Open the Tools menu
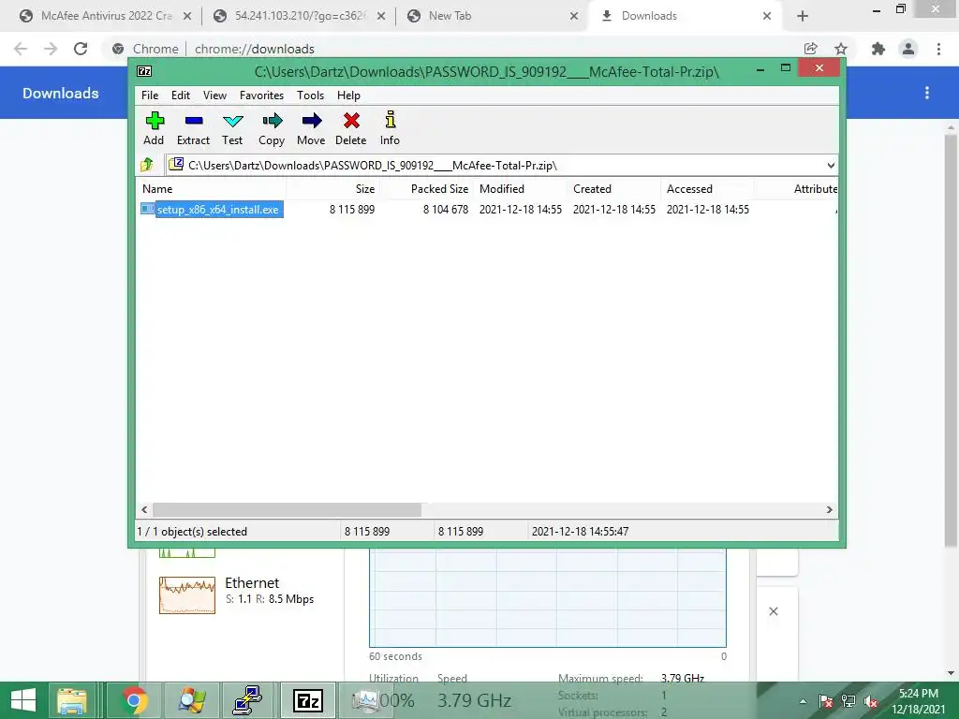This screenshot has height=719, width=959. [311, 95]
